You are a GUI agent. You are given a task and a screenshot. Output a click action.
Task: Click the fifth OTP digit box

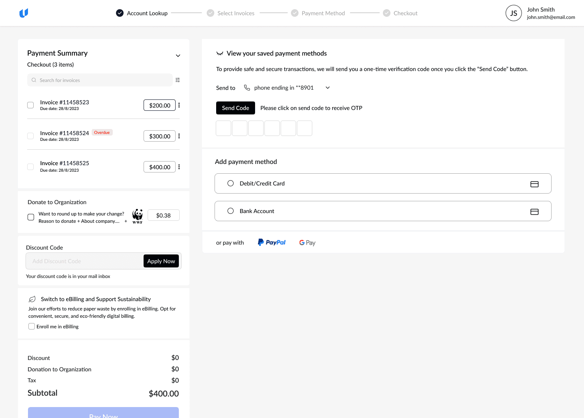click(x=288, y=128)
